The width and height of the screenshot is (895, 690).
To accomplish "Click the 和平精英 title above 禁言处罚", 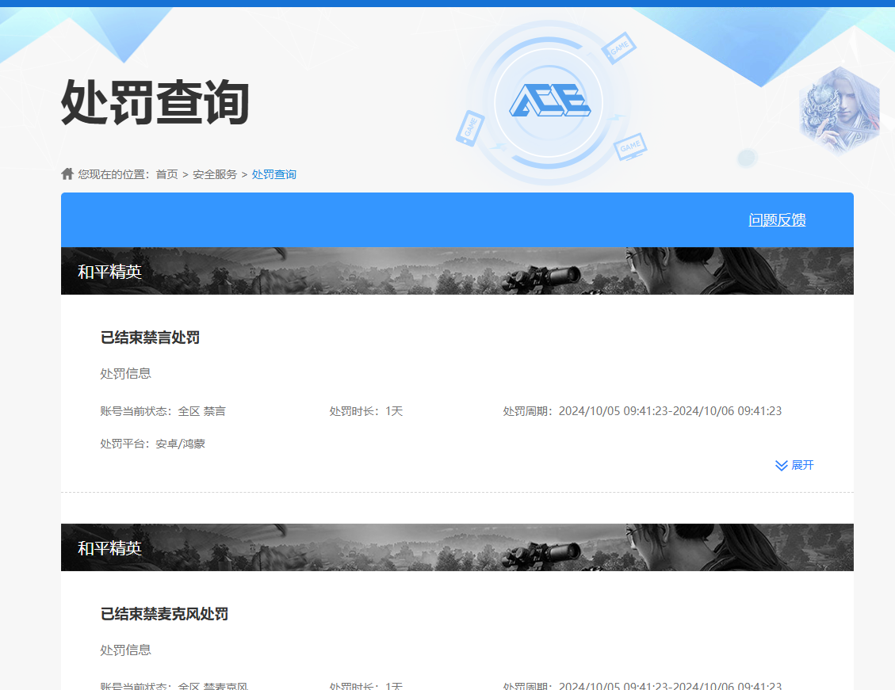I will [109, 272].
